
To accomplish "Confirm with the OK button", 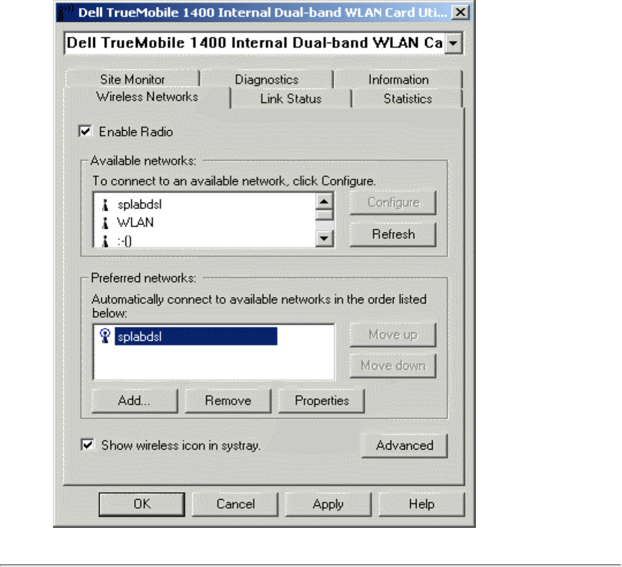I will [142, 504].
